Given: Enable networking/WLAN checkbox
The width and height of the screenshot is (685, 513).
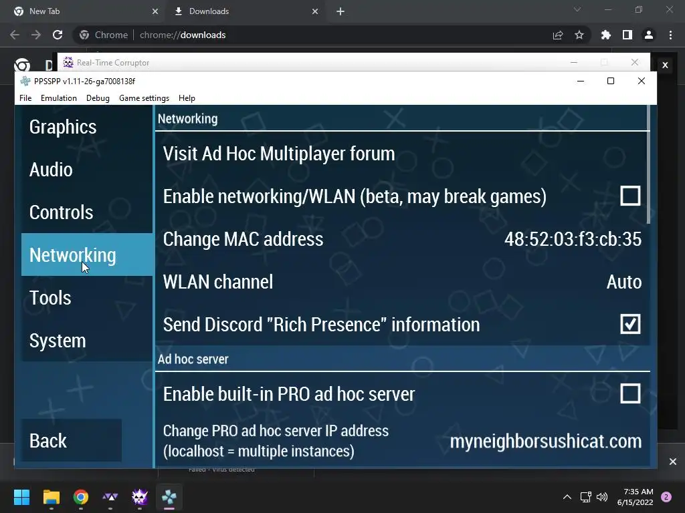Looking at the screenshot, I should click(x=630, y=196).
